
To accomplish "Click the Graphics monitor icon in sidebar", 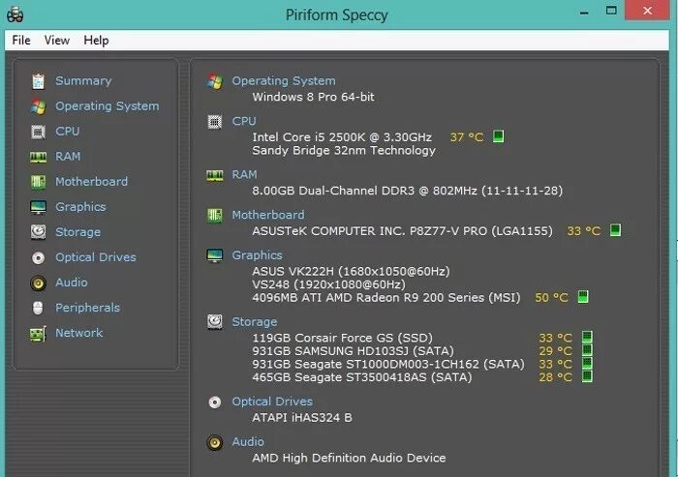I will tap(38, 207).
